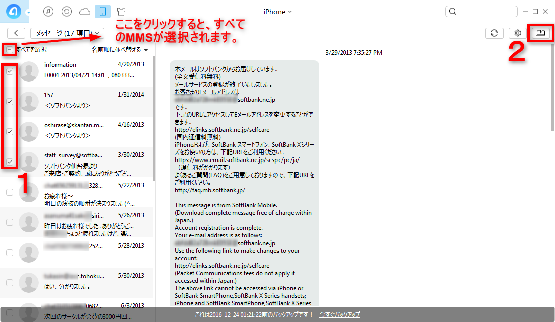The width and height of the screenshot is (555, 322).
Task: Uncheck the 157 message checkbox
Action: pos(10,101)
